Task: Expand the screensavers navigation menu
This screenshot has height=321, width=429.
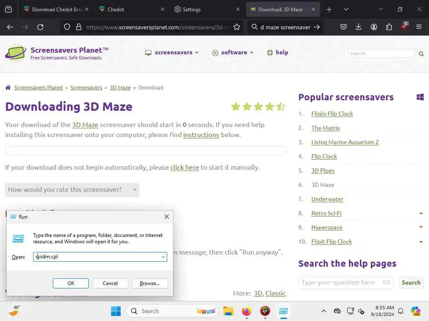Action: [x=171, y=52]
